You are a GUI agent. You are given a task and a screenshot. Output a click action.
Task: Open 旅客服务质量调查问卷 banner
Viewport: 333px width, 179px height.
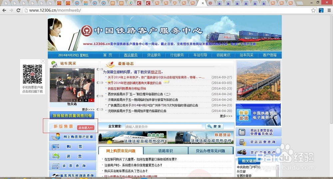click(72, 115)
